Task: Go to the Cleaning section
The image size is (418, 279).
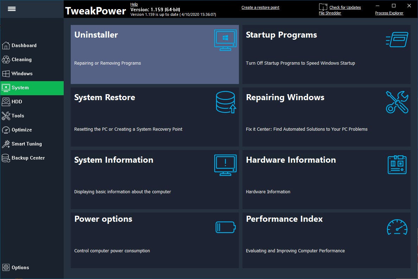Action: click(32, 60)
